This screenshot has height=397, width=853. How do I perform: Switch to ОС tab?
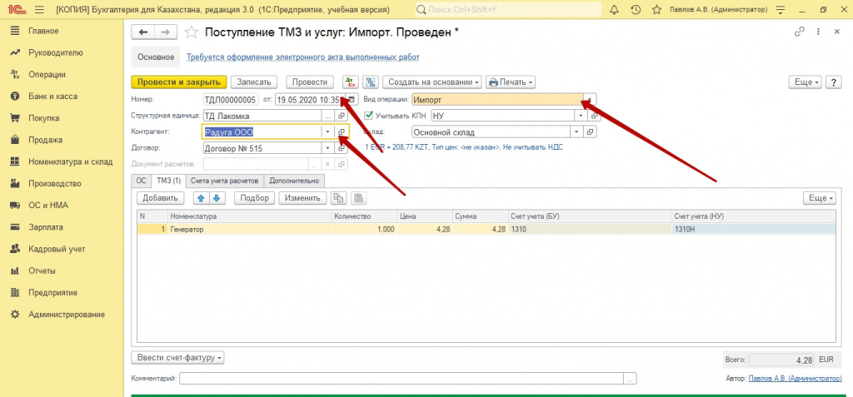tap(142, 181)
